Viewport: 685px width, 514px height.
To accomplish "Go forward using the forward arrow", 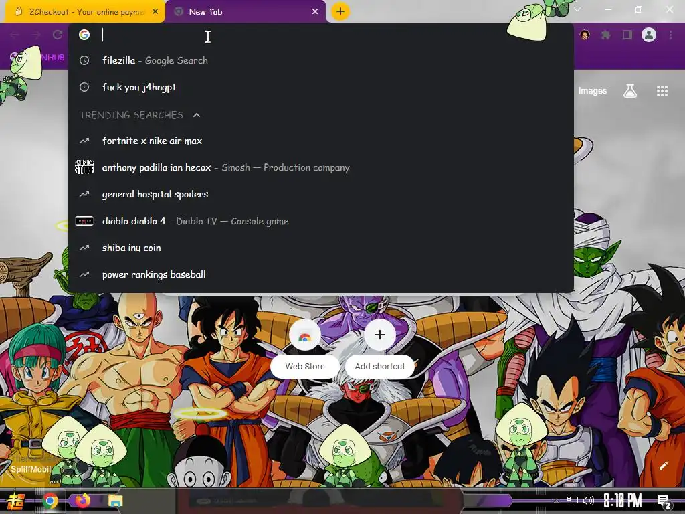I will point(36,35).
